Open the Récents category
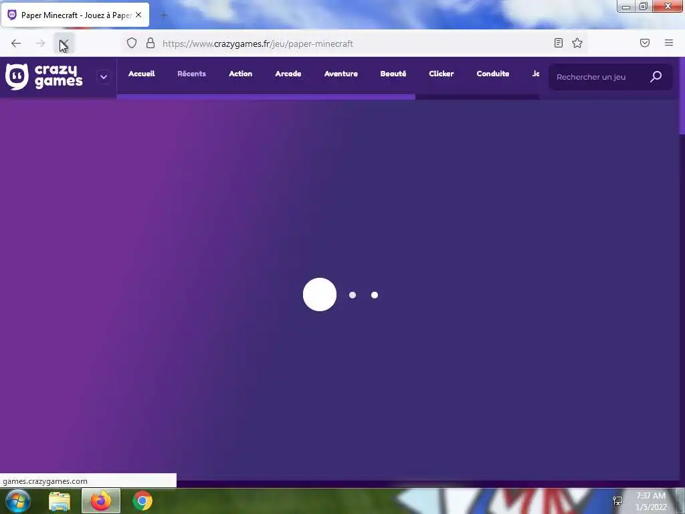The height and width of the screenshot is (514, 685). (191, 74)
